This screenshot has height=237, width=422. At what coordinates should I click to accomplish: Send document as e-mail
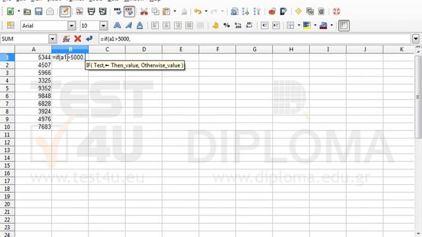coord(50,12)
